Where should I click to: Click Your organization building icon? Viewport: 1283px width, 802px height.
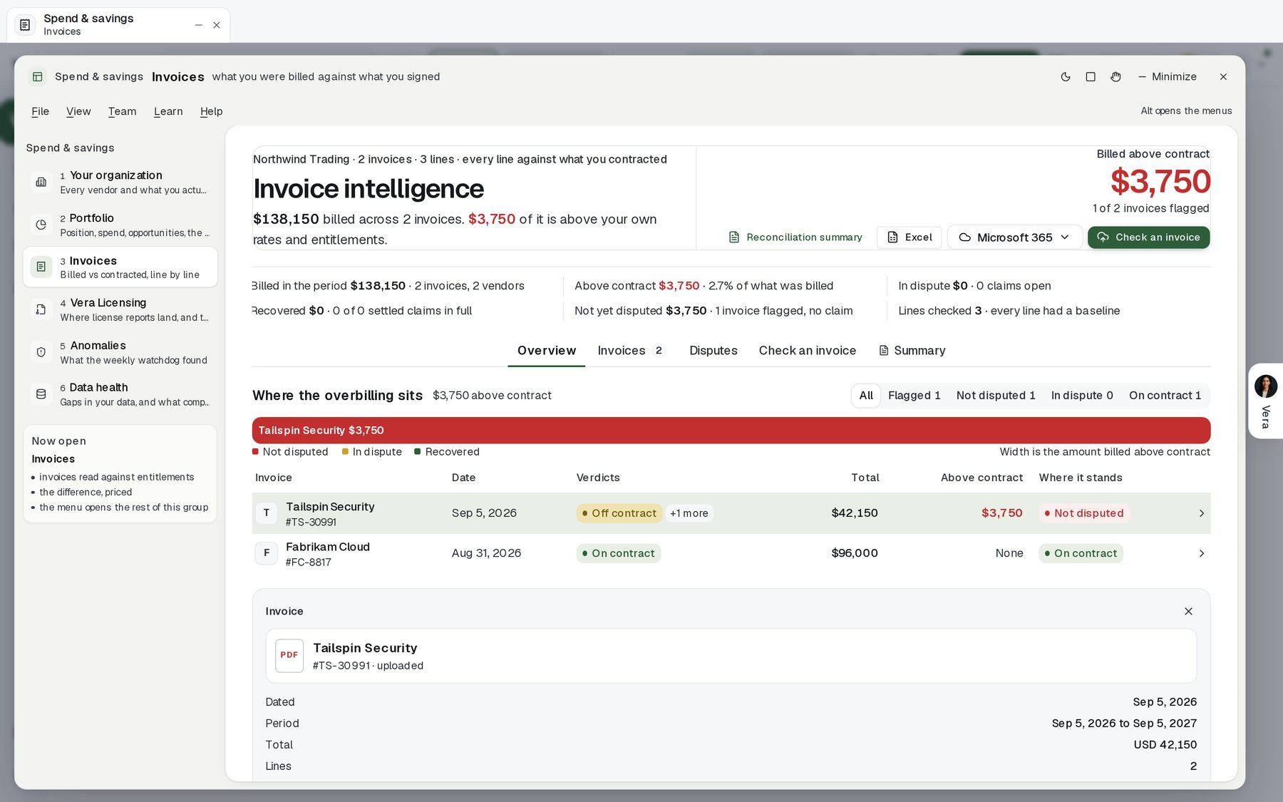pyautogui.click(x=41, y=182)
